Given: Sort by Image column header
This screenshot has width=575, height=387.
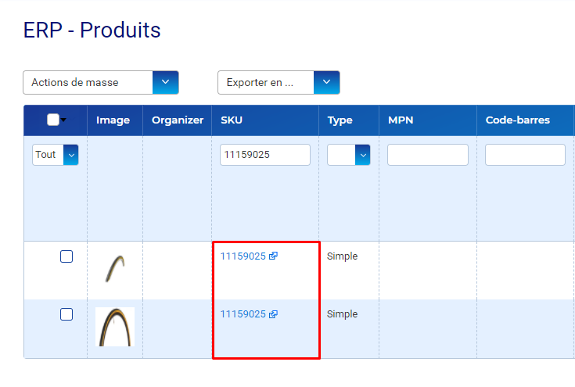Looking at the screenshot, I should (113, 120).
